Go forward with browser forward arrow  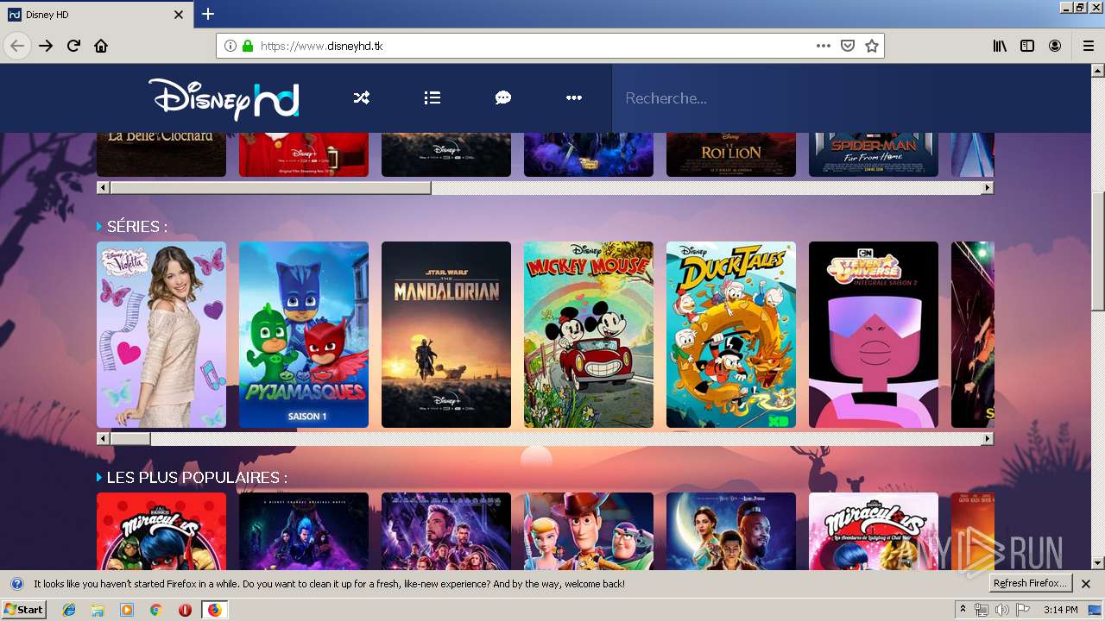pyautogui.click(x=46, y=46)
